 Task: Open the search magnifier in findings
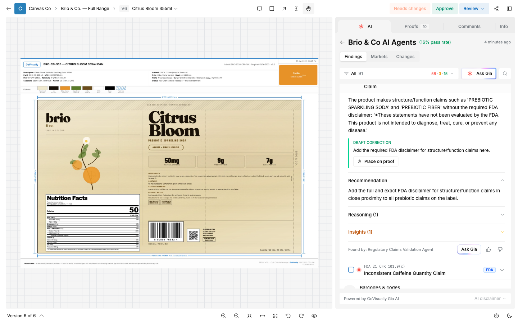[x=505, y=74]
